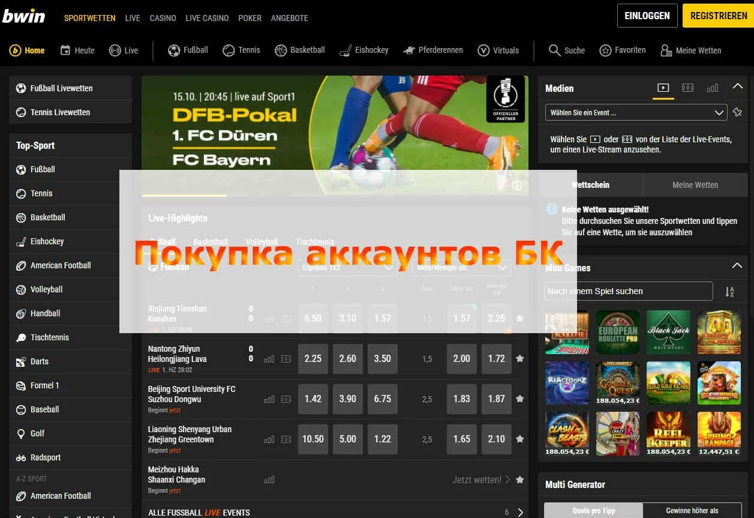
Task: Bet on odds 6.75 for Suzhou Dongwu
Action: [x=383, y=399]
